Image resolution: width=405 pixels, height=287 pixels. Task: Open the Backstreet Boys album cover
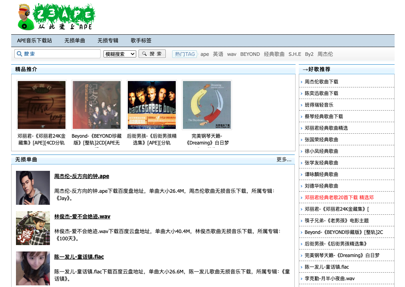152,105
